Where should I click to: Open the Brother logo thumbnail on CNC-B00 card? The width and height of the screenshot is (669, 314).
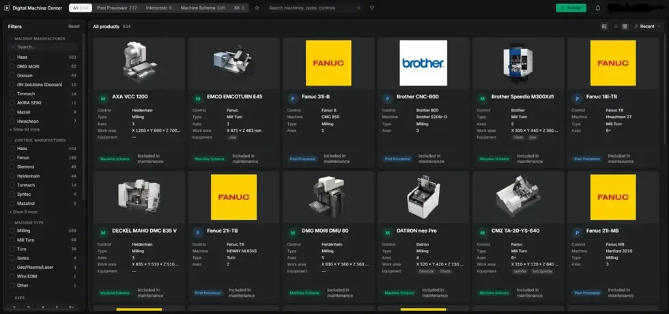(x=423, y=63)
